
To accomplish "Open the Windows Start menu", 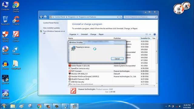I will coord(4,106).
